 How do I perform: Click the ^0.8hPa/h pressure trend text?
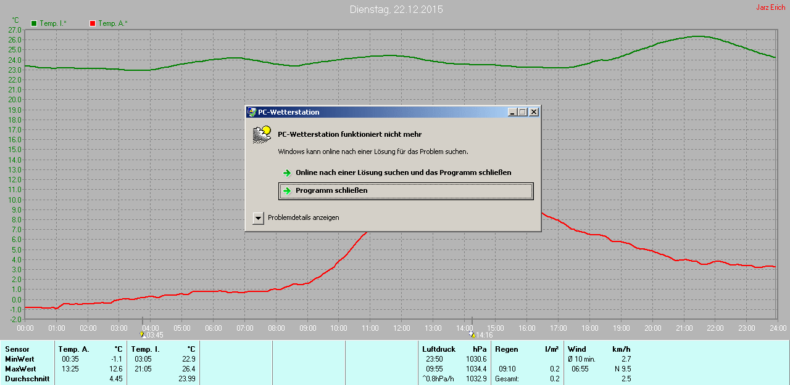pyautogui.click(x=438, y=379)
